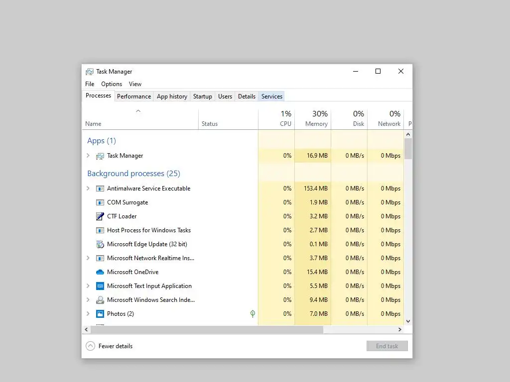Screen dimensions: 510x382
Task: Click the End task button
Action: coord(387,346)
